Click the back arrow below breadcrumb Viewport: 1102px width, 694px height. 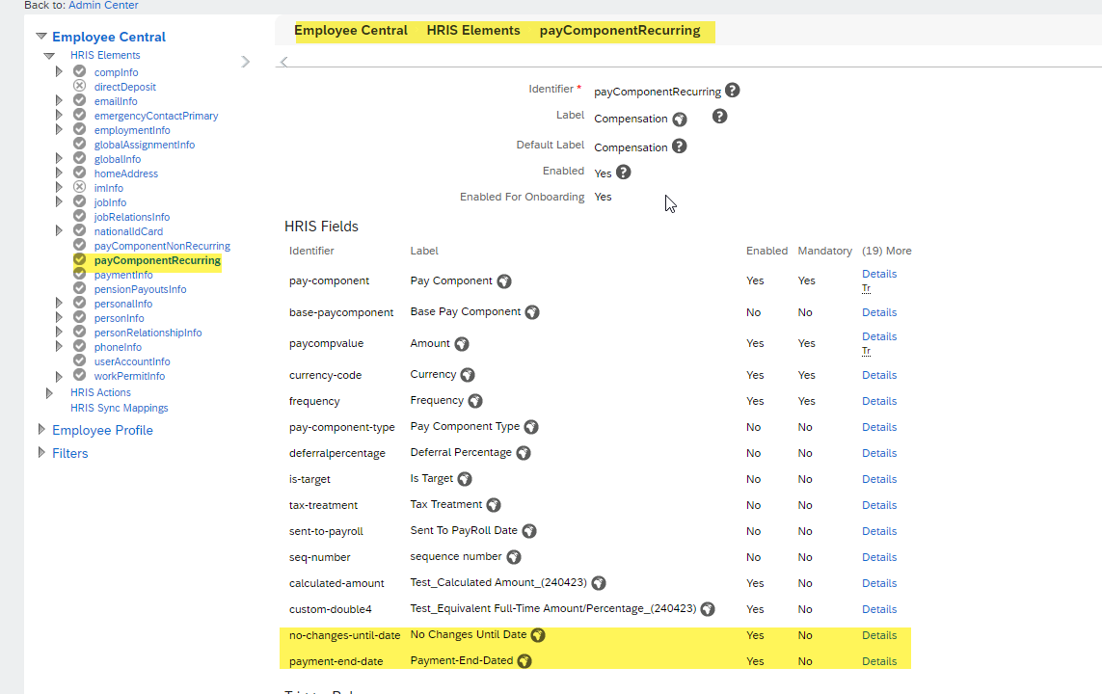coord(283,62)
